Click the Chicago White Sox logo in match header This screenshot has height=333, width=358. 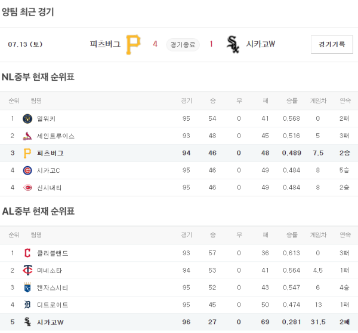[x=233, y=44]
